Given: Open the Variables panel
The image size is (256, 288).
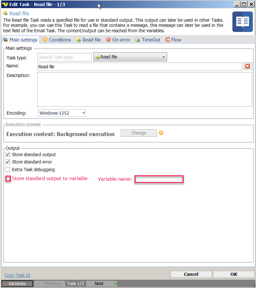Looking at the screenshot, I should [17, 284].
